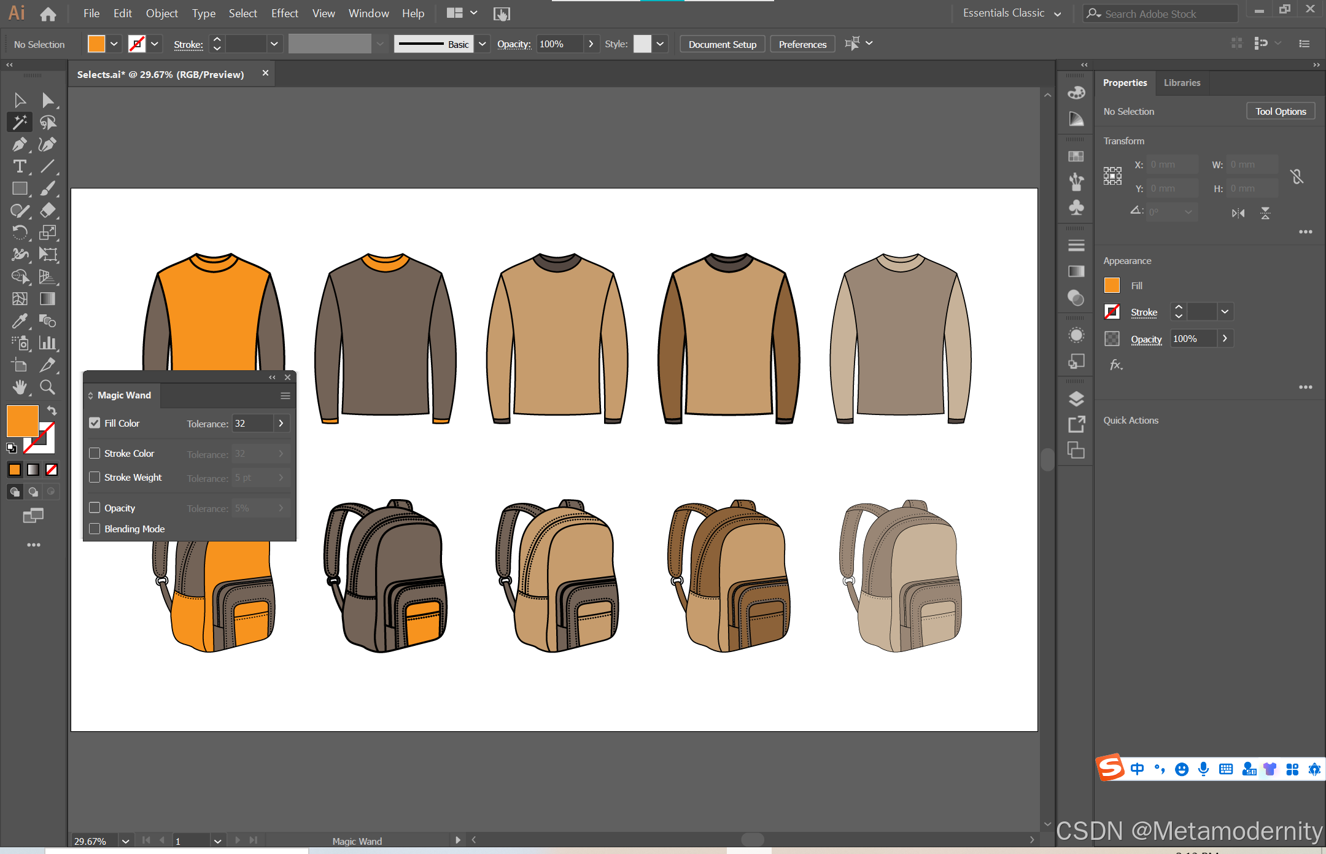Screen dimensions: 1326x854
Task: Select the Magic Wand tool
Action: [20, 122]
